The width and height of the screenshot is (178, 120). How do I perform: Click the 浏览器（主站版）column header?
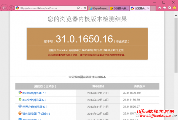pyautogui.click(x=45, y=86)
